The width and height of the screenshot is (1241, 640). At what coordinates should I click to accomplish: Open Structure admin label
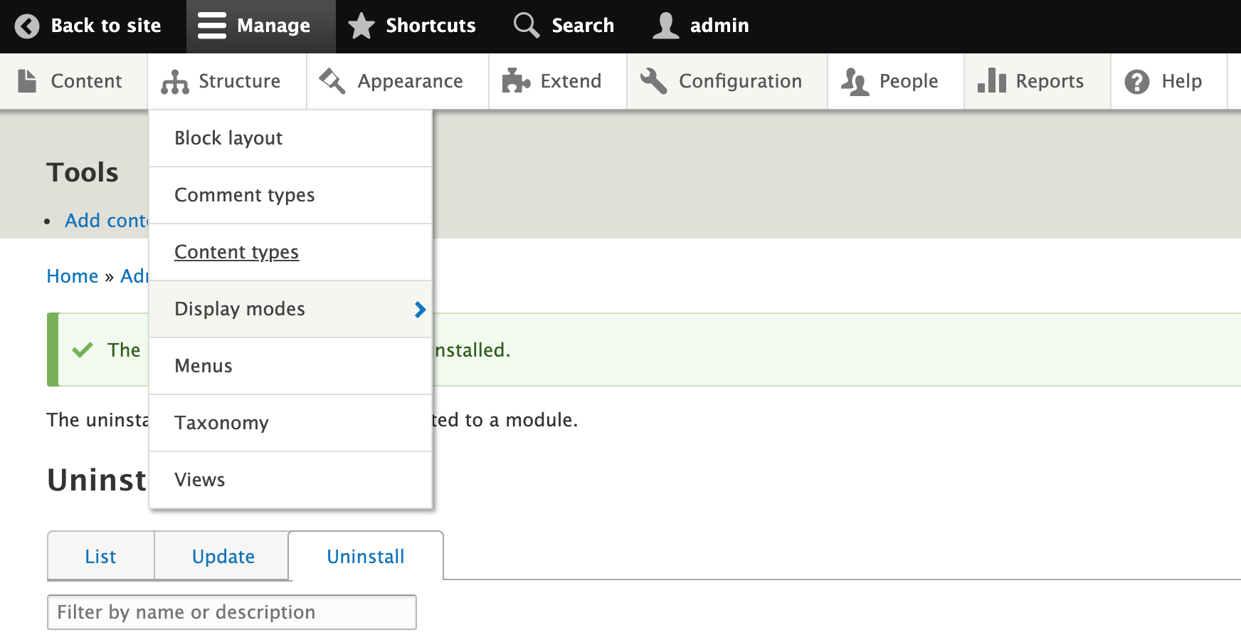pyautogui.click(x=239, y=81)
